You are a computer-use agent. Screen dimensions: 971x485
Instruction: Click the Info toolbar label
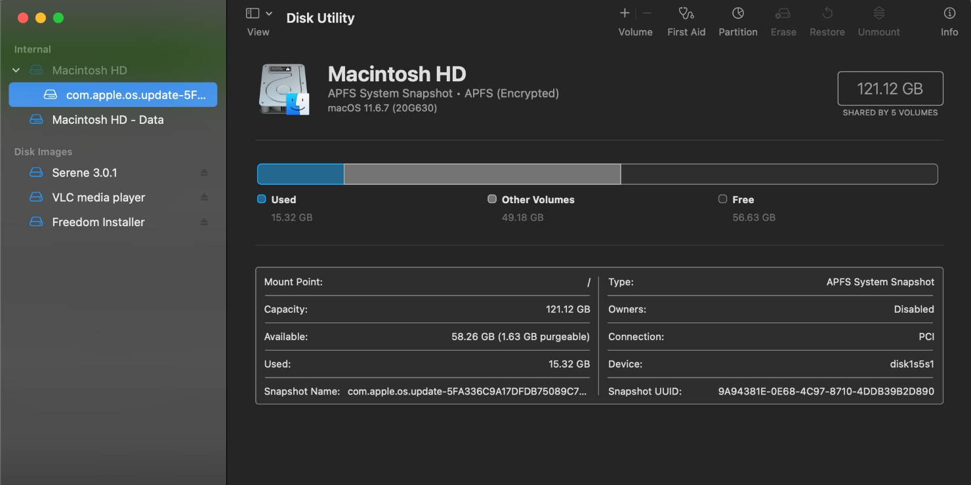pos(949,32)
